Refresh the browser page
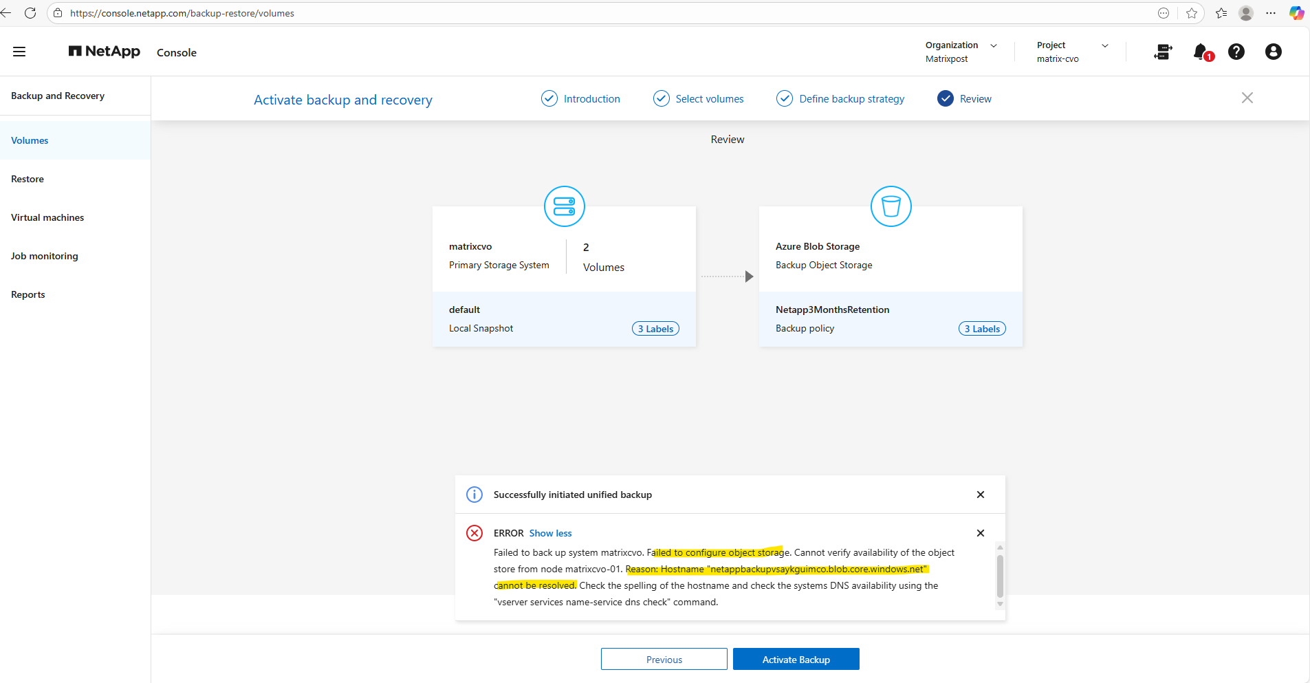Viewport: 1310px width, 683px height. pyautogui.click(x=30, y=13)
